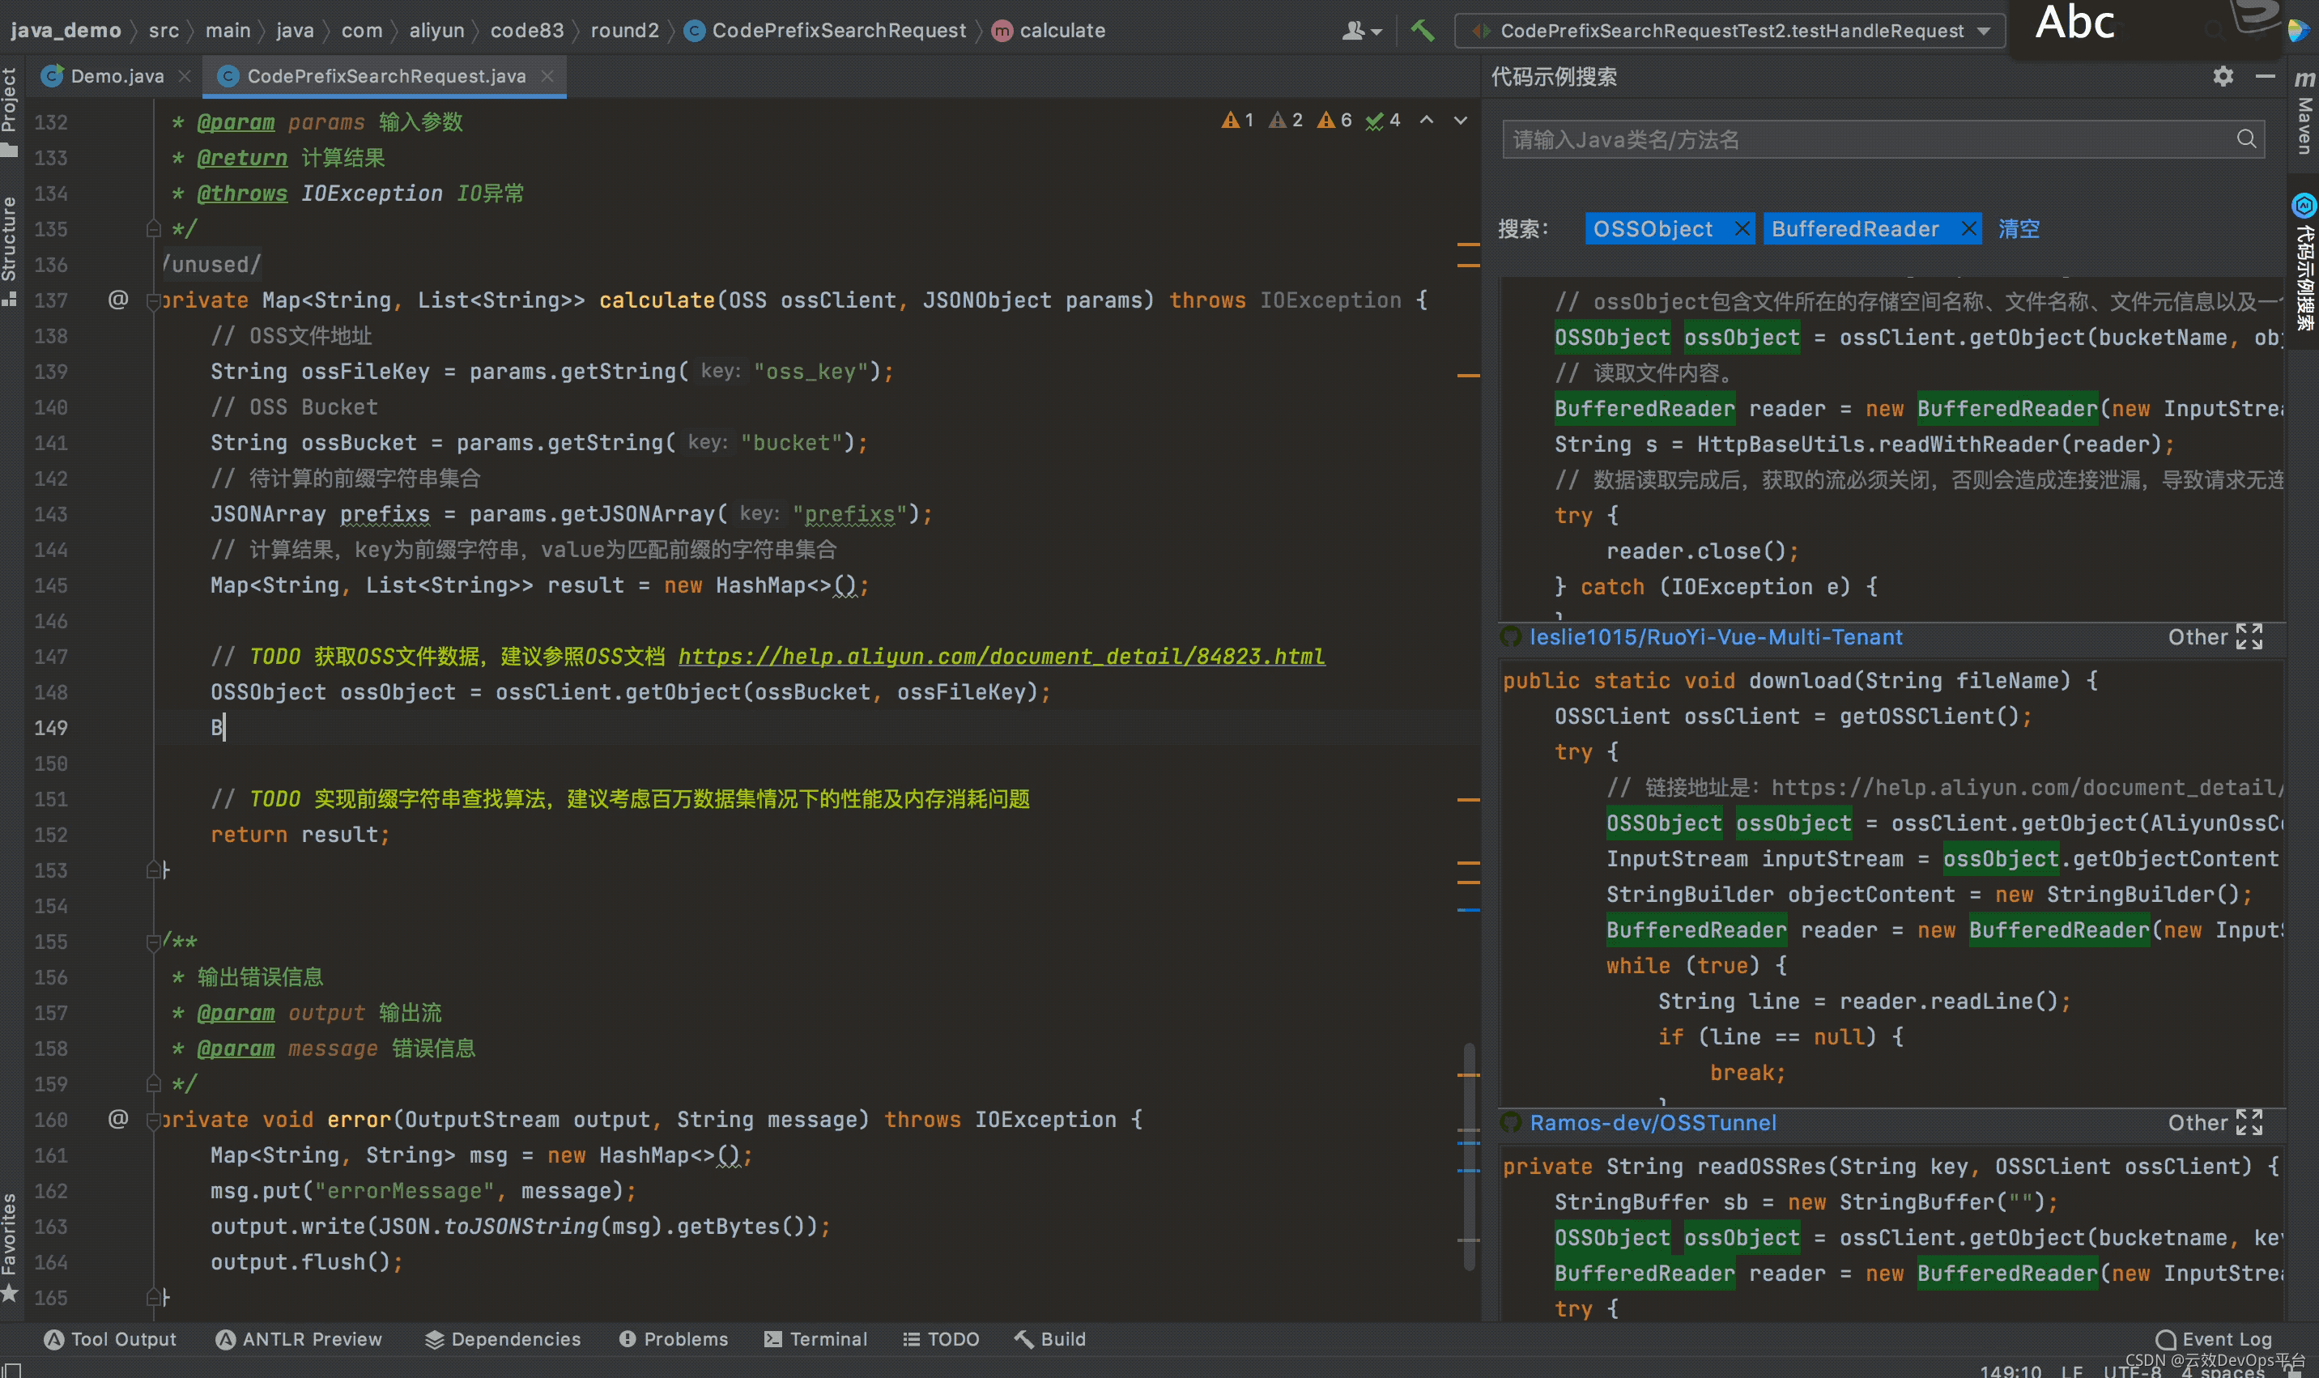Click the fold end marker at line 153
Screen dimensions: 2319x1378
153,870
